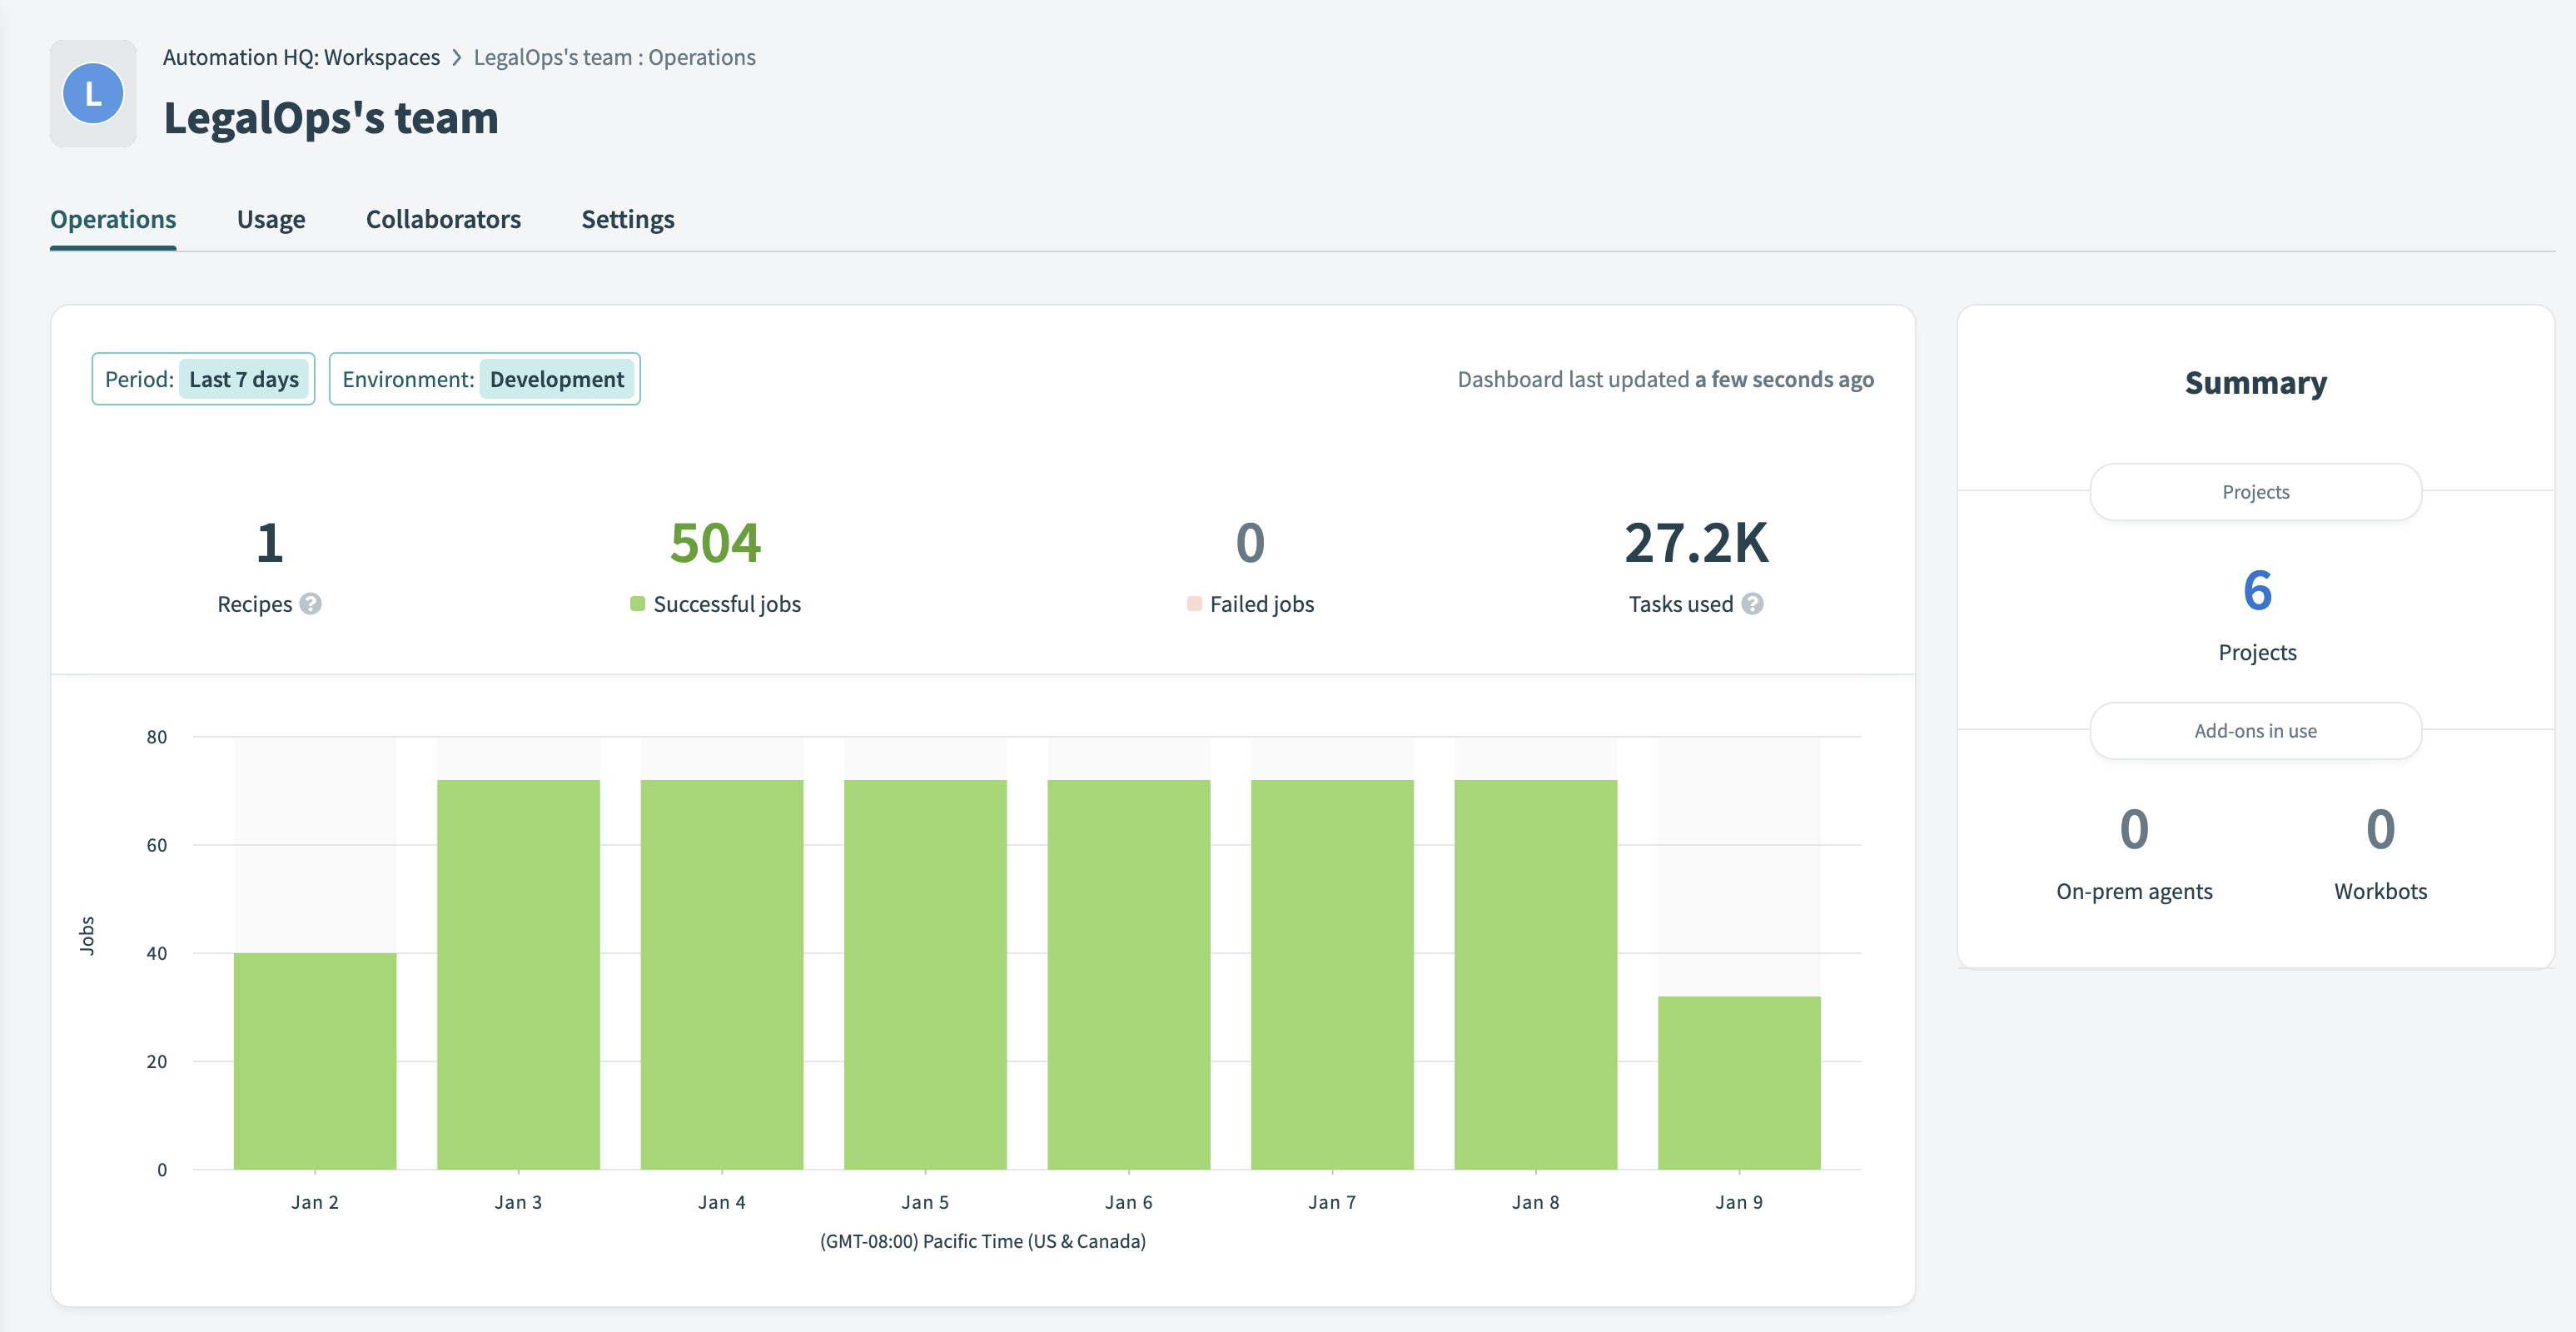Click the Jan 9 bar in chart

tap(1738, 1082)
